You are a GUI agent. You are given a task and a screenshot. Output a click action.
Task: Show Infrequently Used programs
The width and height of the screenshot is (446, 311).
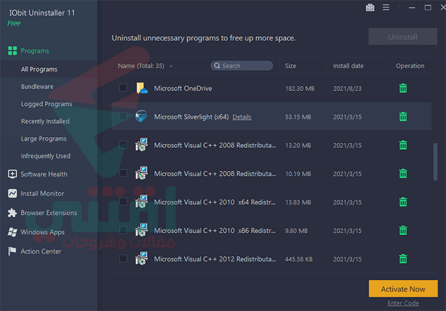point(45,156)
